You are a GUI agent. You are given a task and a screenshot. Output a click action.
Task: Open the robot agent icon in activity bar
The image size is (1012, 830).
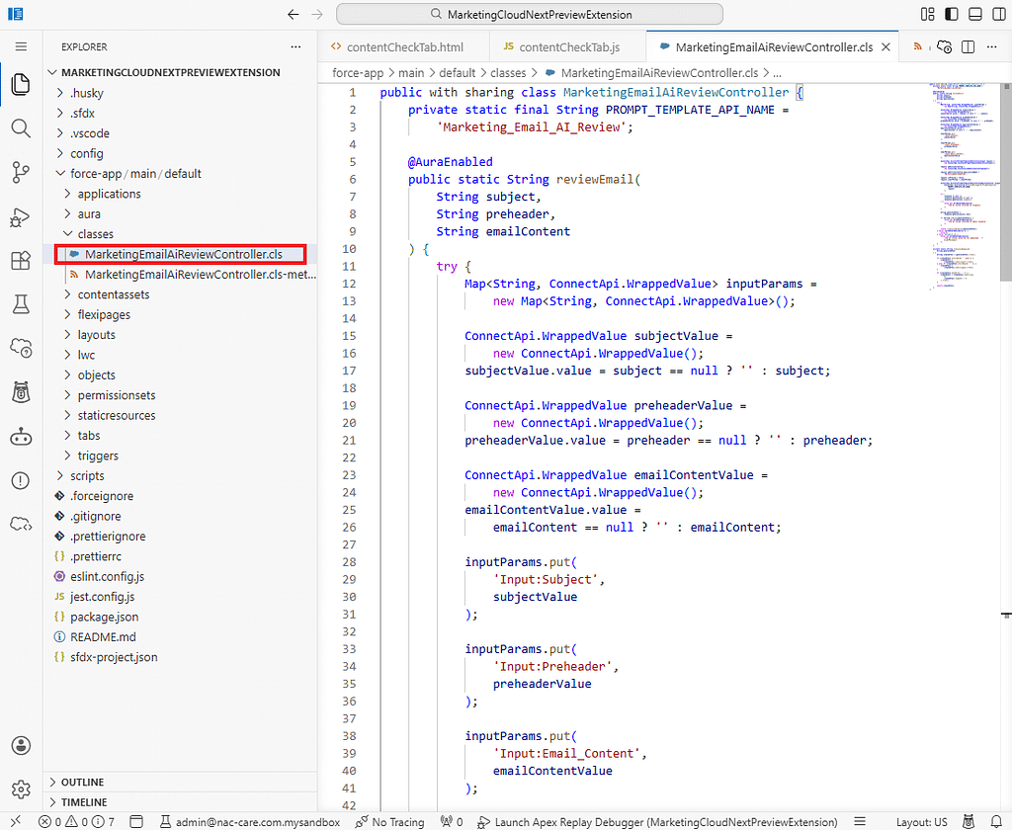(x=21, y=437)
